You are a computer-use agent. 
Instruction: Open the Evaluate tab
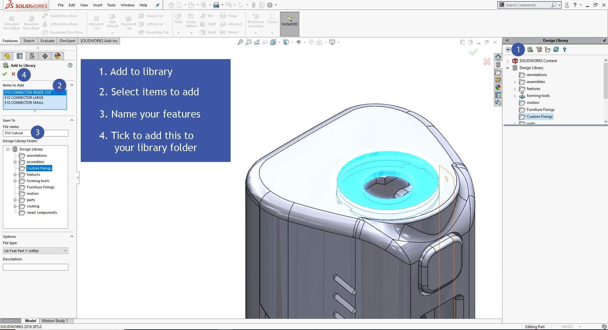click(47, 41)
